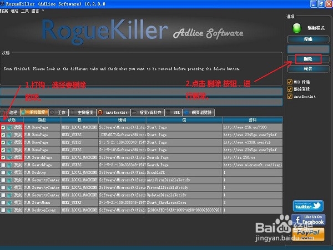Open the 工具 menu
The image size is (333, 250).
point(25,11)
